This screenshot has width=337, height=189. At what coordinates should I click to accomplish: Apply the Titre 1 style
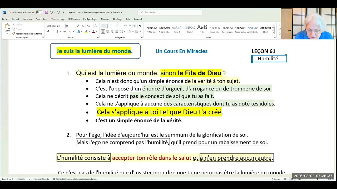click(x=177, y=29)
